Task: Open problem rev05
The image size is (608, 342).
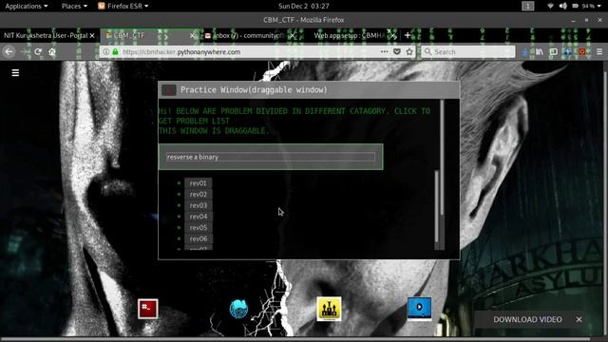Action: [x=199, y=228]
